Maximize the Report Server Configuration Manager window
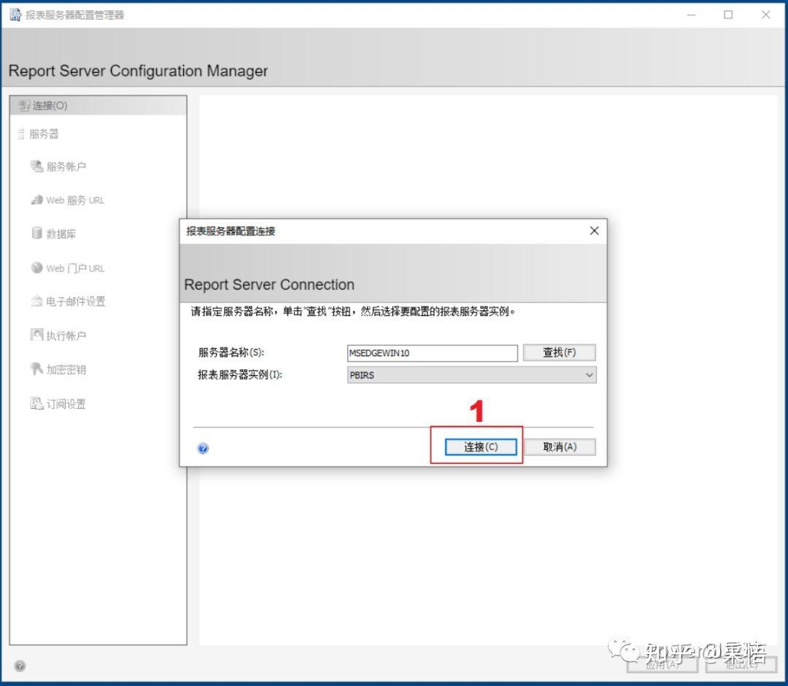The image size is (788, 686). 727,15
